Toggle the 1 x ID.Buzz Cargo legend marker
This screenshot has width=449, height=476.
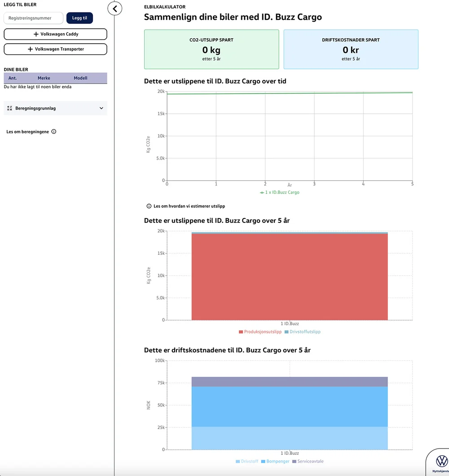pos(262,192)
